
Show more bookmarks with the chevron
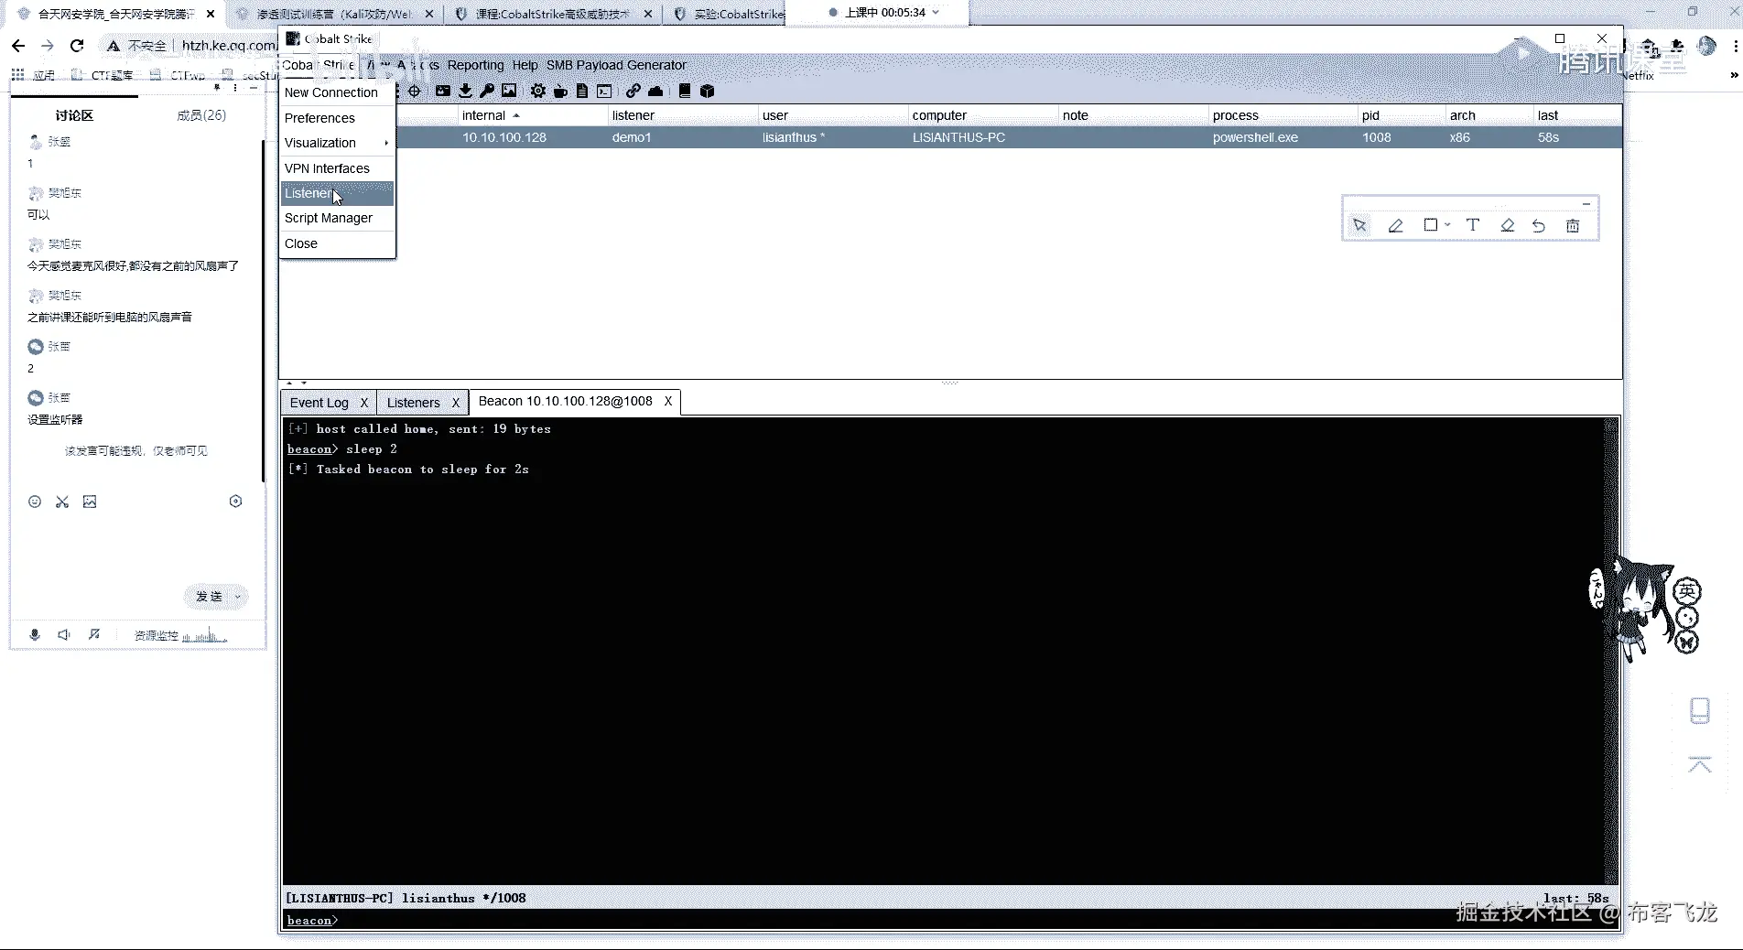pyautogui.click(x=1733, y=75)
